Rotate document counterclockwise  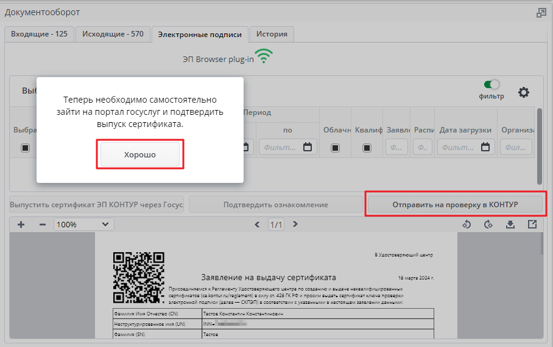pos(467,224)
